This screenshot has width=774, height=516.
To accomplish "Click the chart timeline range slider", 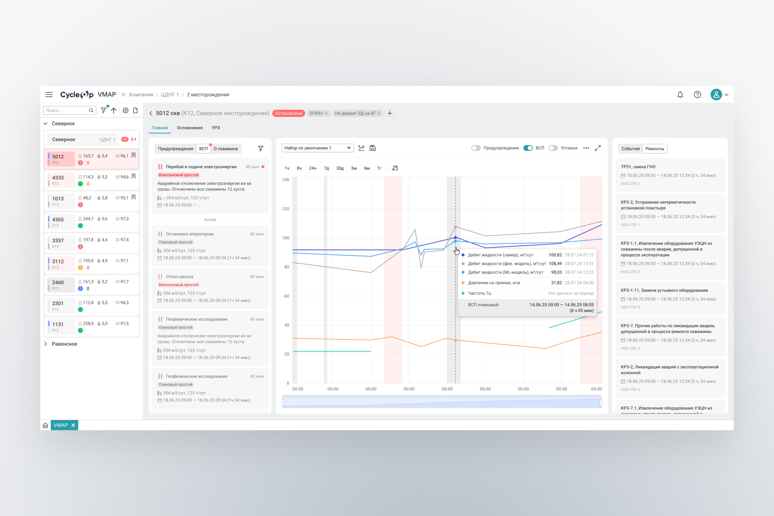I will coord(442,402).
